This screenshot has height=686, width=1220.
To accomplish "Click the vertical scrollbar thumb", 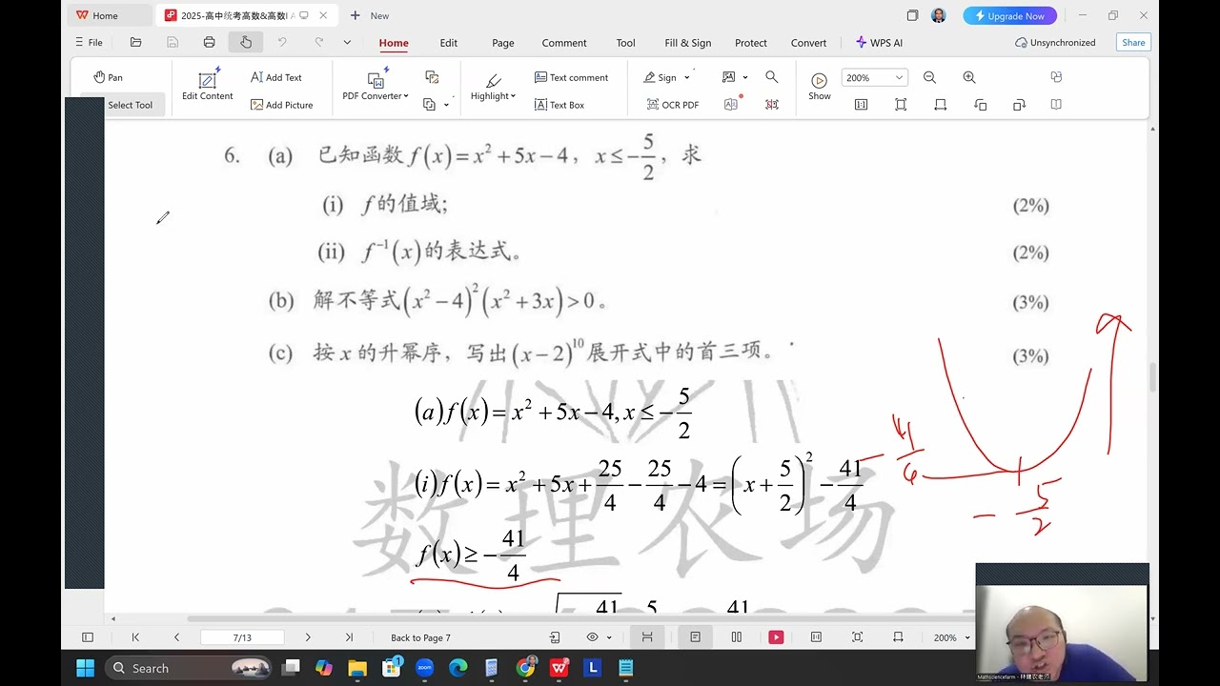I will [x=1152, y=377].
